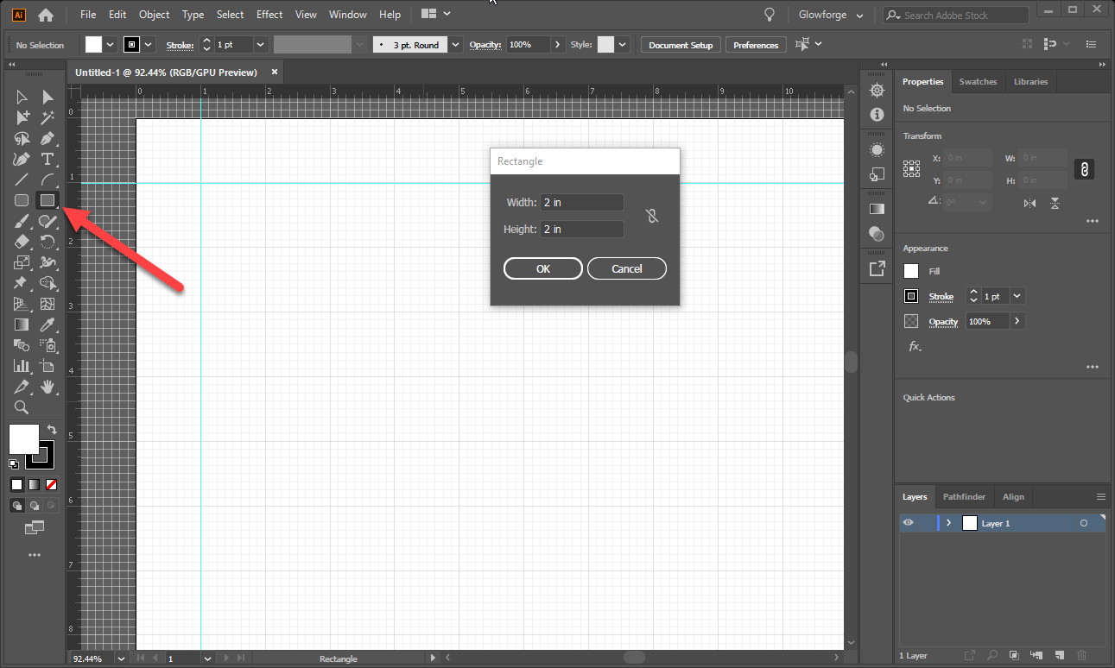Click the Height input field

coord(582,230)
